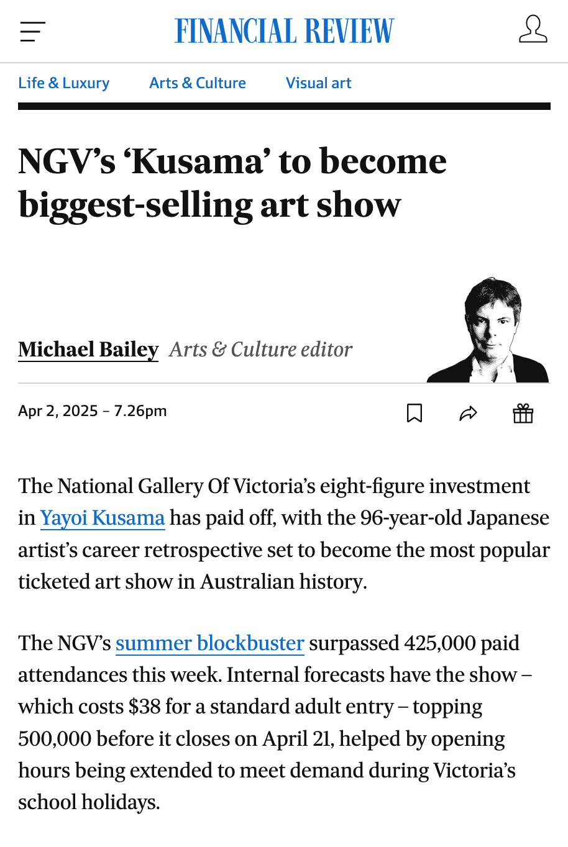Click the Financial Review masthead logo

pos(284,31)
